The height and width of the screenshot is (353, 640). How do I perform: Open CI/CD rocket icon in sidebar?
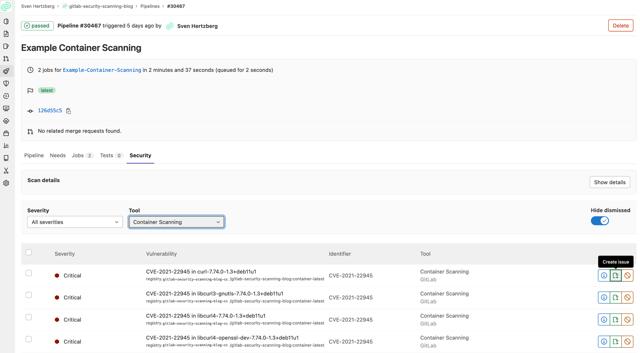coord(6,71)
